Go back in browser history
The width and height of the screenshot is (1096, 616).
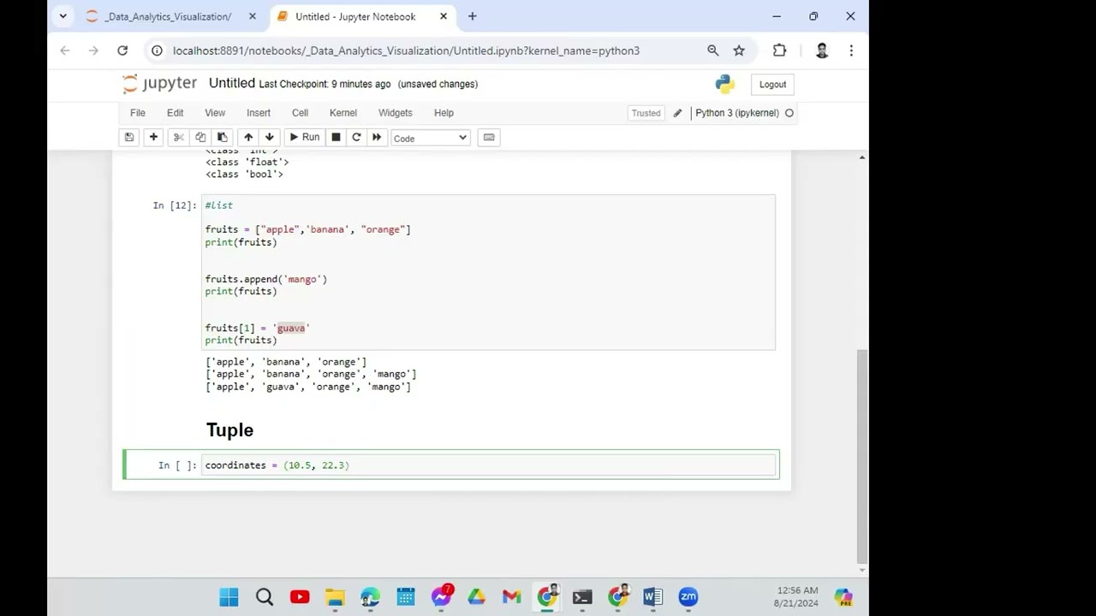(65, 50)
